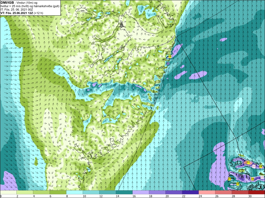
Task: Click the 16–18 m/s lavender legend swatch
Action: pos(141,192)
